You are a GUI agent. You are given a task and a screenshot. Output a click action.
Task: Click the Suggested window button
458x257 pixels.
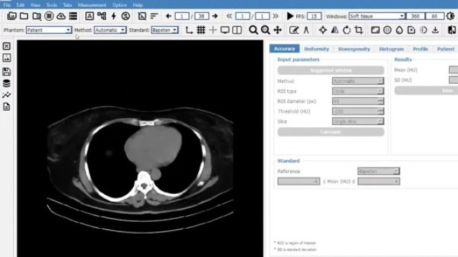point(331,70)
